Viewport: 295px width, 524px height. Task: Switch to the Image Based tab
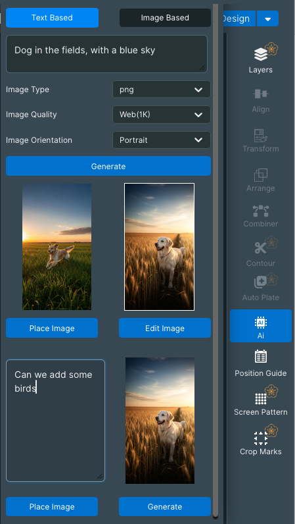point(165,18)
